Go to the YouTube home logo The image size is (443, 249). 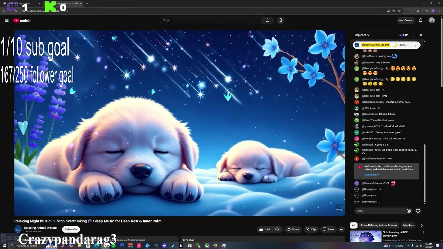(x=22, y=20)
